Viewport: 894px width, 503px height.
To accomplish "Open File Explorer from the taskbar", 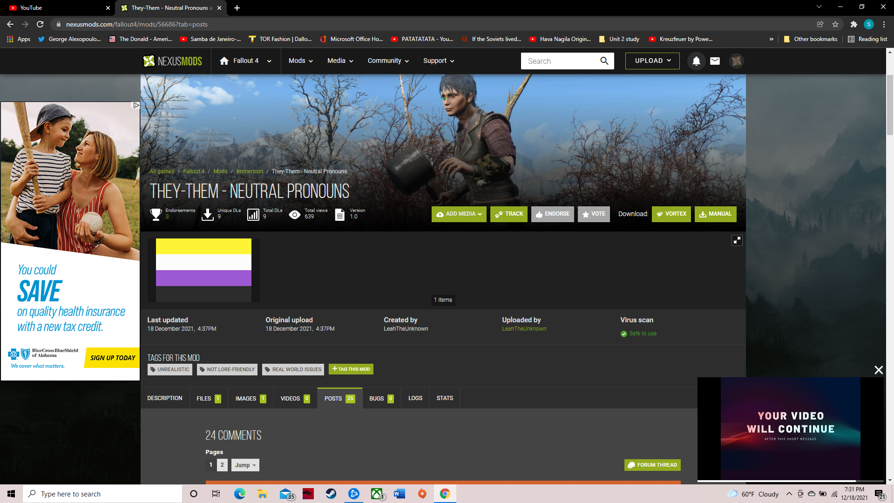I will tap(262, 494).
